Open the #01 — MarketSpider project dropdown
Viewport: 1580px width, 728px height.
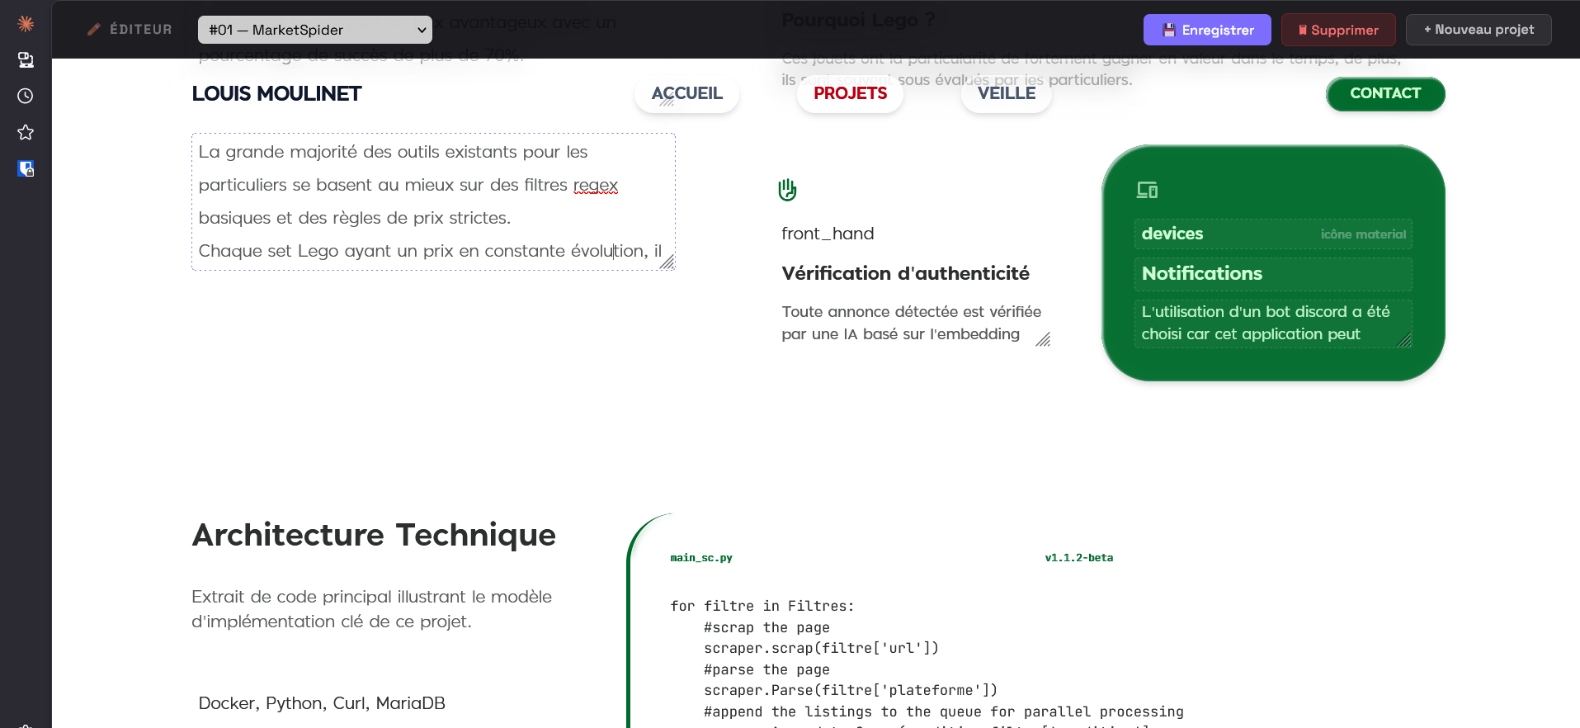coord(315,30)
